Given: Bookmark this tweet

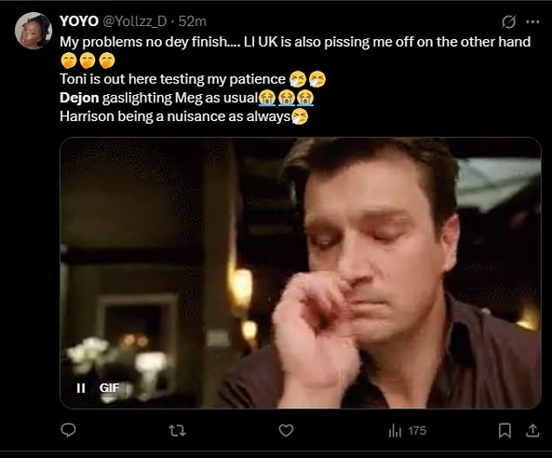Looking at the screenshot, I should (504, 430).
